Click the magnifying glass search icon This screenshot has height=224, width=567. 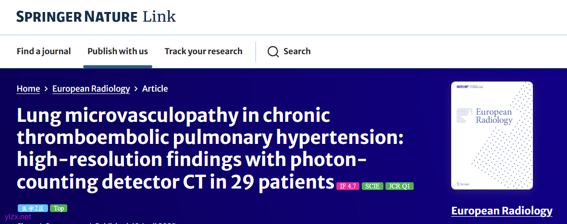click(273, 52)
